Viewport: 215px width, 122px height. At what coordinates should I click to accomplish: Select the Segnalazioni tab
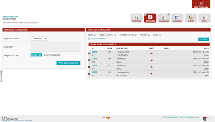pyautogui.click(x=150, y=18)
